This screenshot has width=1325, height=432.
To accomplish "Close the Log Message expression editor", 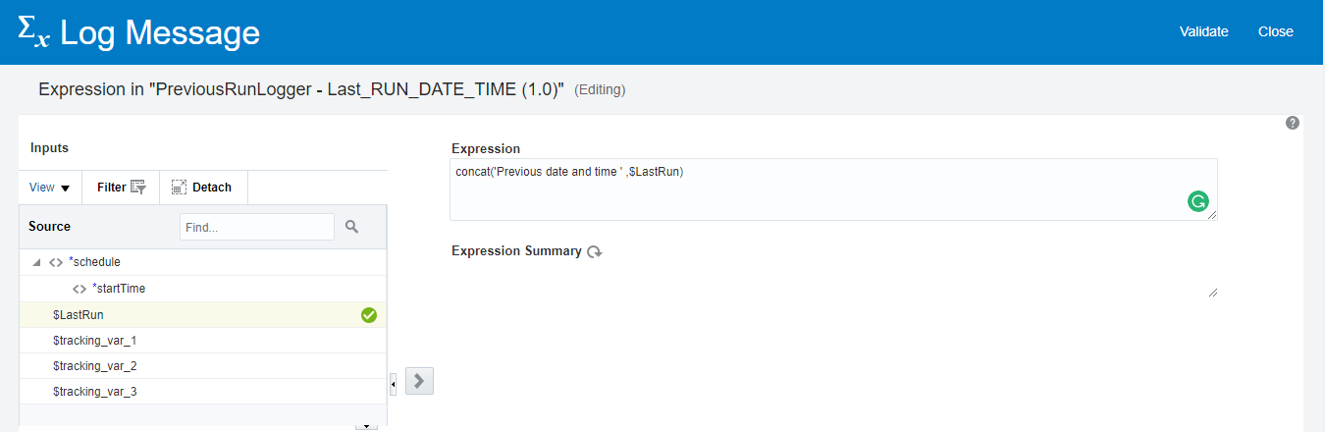I will pyautogui.click(x=1275, y=31).
